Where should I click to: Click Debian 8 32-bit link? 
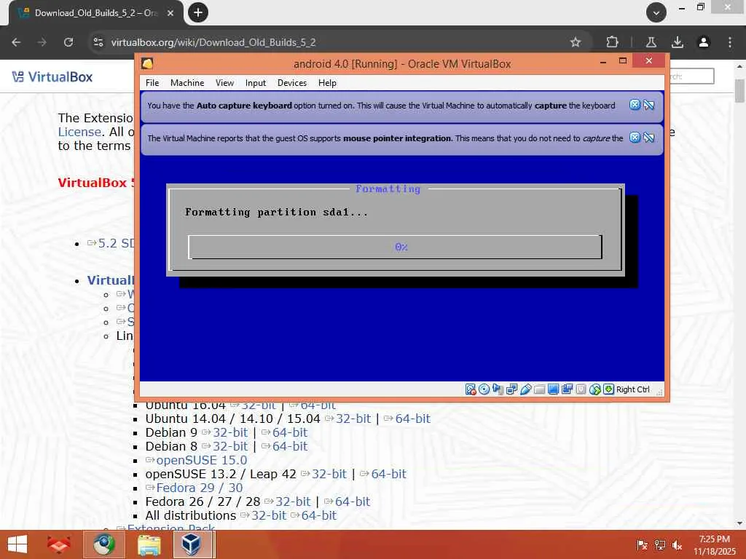(x=230, y=446)
